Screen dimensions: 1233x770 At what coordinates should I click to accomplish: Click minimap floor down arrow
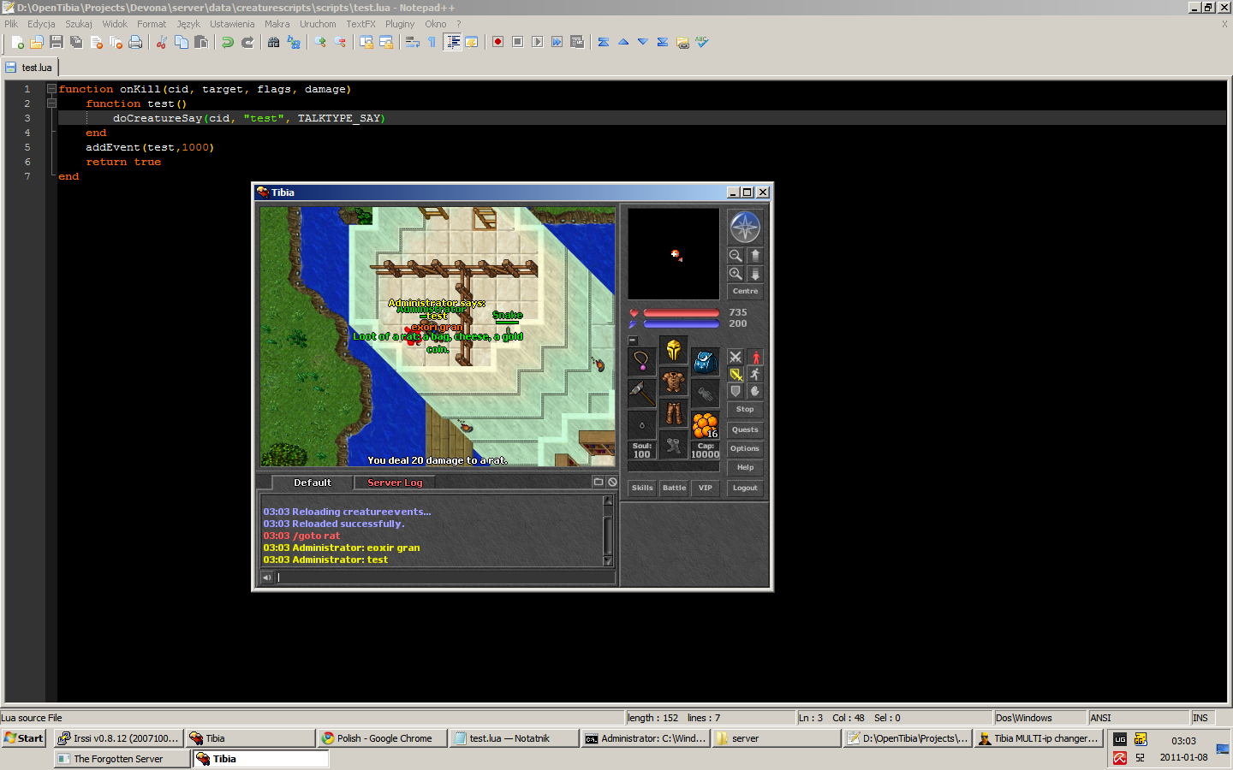coord(755,274)
